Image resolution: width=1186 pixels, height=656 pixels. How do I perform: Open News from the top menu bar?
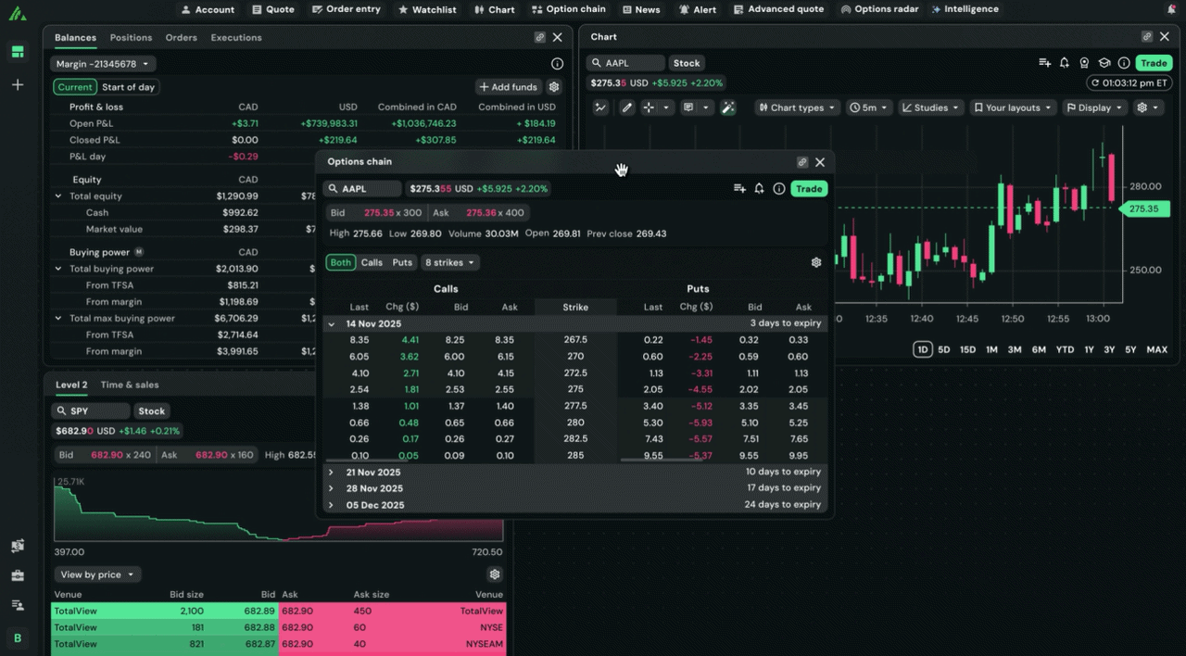tap(641, 9)
